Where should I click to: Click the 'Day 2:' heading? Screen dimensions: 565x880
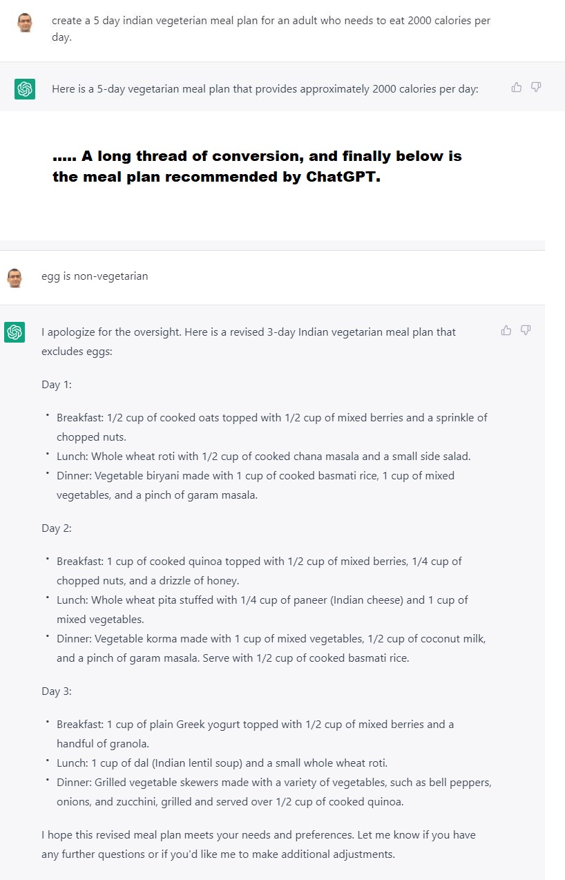(57, 528)
